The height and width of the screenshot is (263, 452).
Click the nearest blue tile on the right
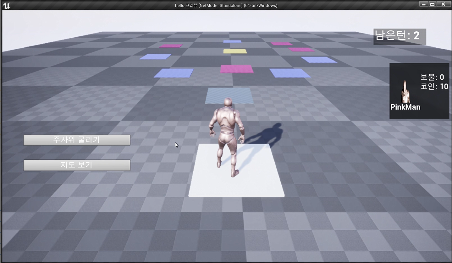pos(290,73)
